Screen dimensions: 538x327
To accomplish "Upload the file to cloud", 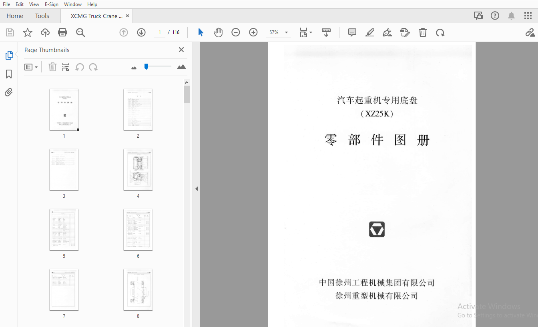I will 45,32.
